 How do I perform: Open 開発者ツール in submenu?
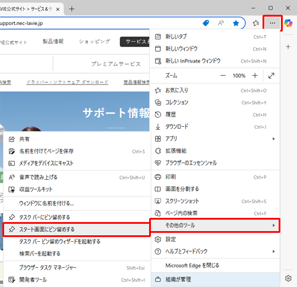pyautogui.click(x=77, y=280)
